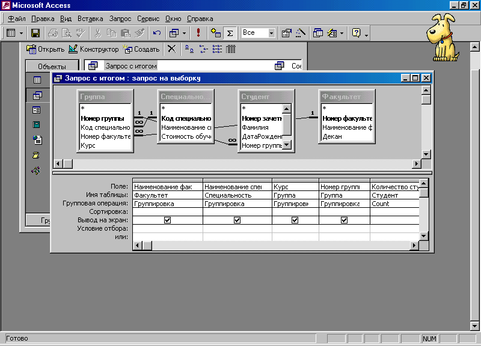Uncheck Show checkbox for Номер группы column
This screenshot has height=346, width=481.
[x=344, y=220]
